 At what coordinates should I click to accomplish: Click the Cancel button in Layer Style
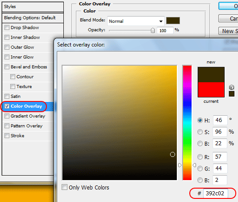click(x=228, y=18)
